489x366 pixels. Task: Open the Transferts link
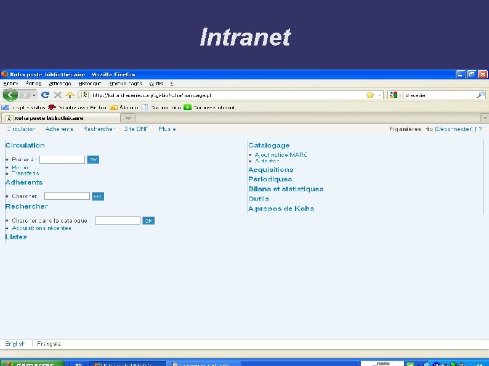(25, 173)
